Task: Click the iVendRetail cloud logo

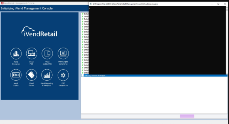Action: [39, 31]
